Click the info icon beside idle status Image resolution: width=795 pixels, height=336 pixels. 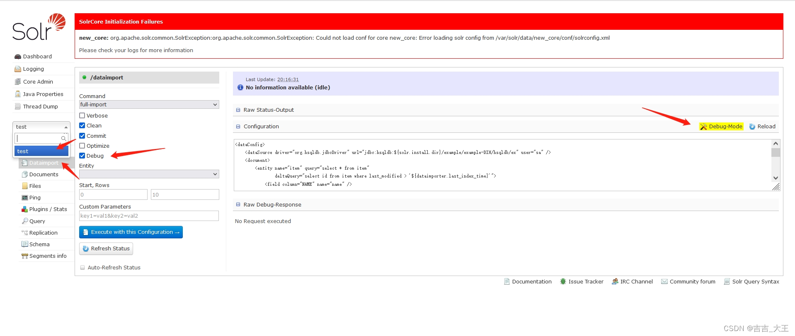(240, 87)
